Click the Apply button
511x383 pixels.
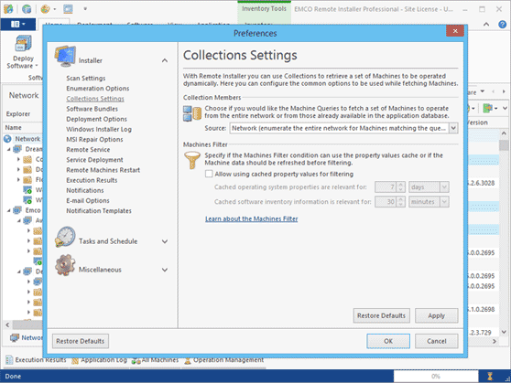[x=437, y=315]
